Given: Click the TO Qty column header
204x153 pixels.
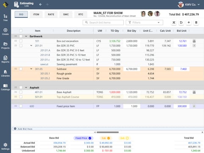Looking at the screenshot, I should click(x=115, y=31).
